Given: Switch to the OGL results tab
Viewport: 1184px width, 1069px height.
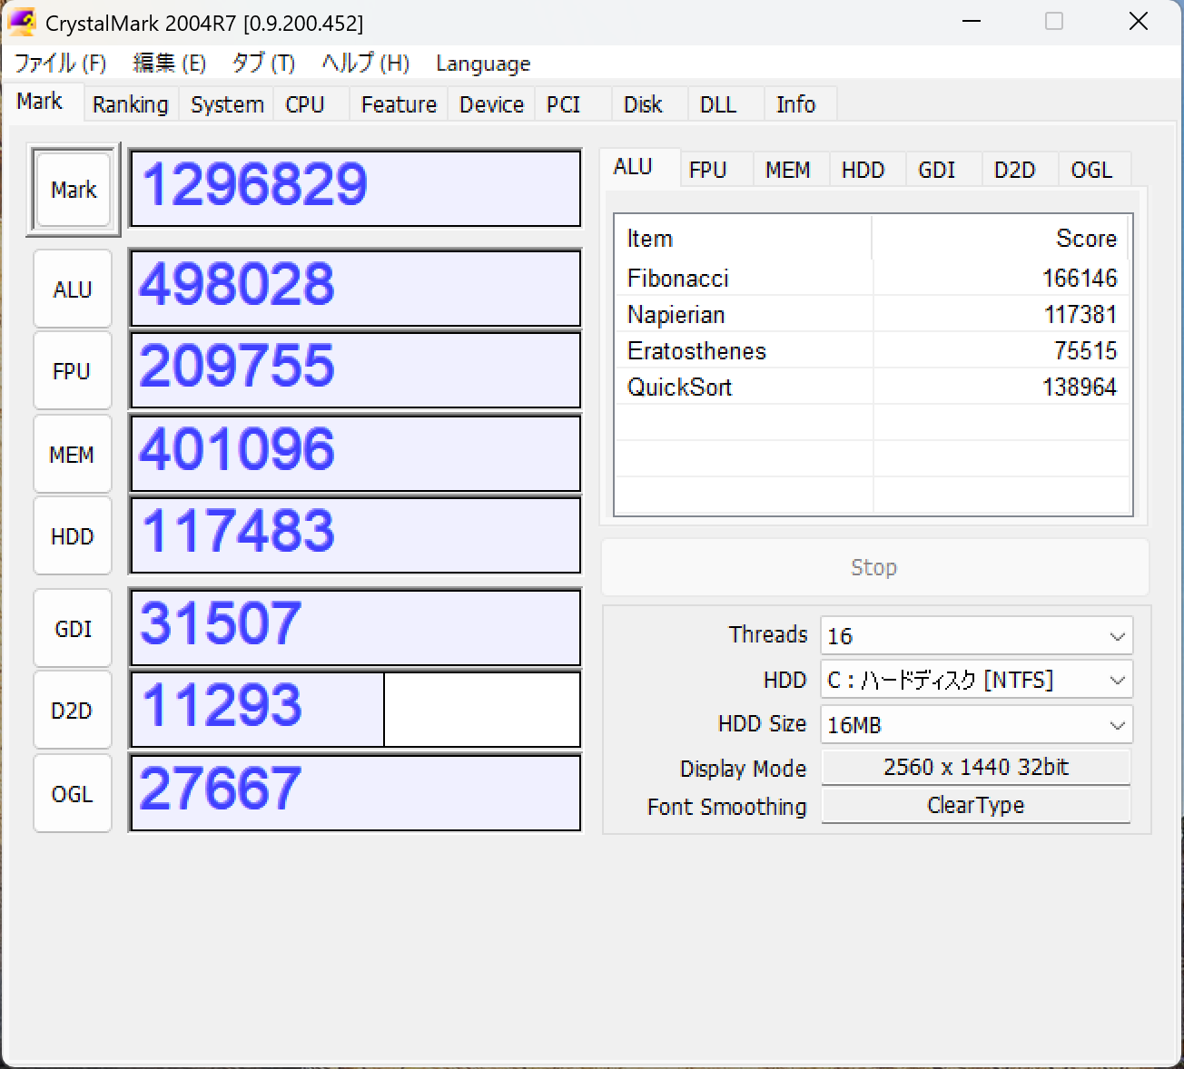Looking at the screenshot, I should pos(1091,170).
